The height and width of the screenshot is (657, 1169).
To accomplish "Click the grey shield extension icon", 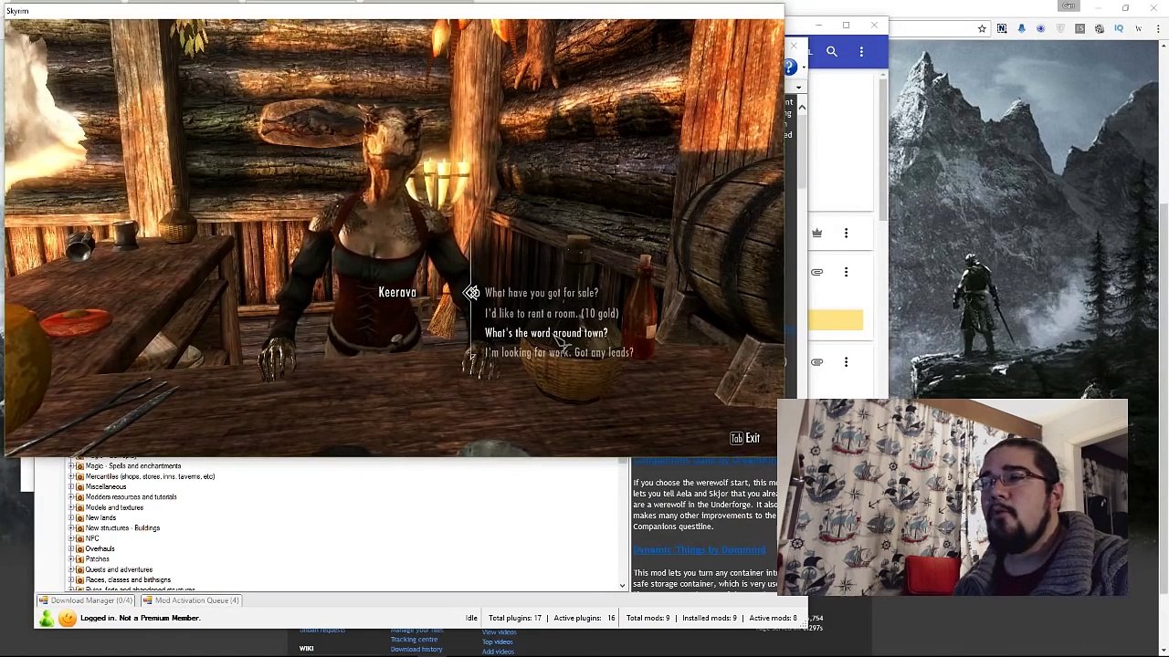I will [1060, 29].
